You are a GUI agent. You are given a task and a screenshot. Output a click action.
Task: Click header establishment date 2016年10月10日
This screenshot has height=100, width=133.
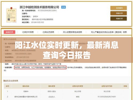pos(37,22)
